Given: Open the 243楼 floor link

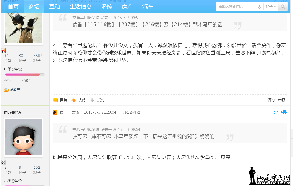Looking at the screenshot, I should coord(280,112).
